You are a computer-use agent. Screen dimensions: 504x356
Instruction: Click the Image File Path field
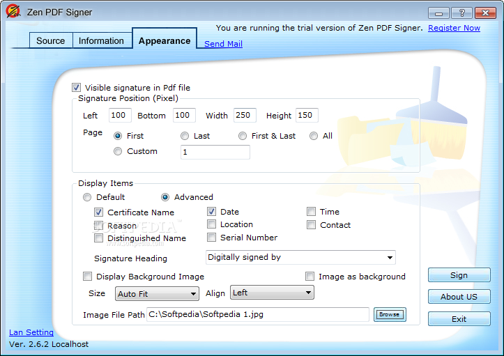[x=257, y=314]
